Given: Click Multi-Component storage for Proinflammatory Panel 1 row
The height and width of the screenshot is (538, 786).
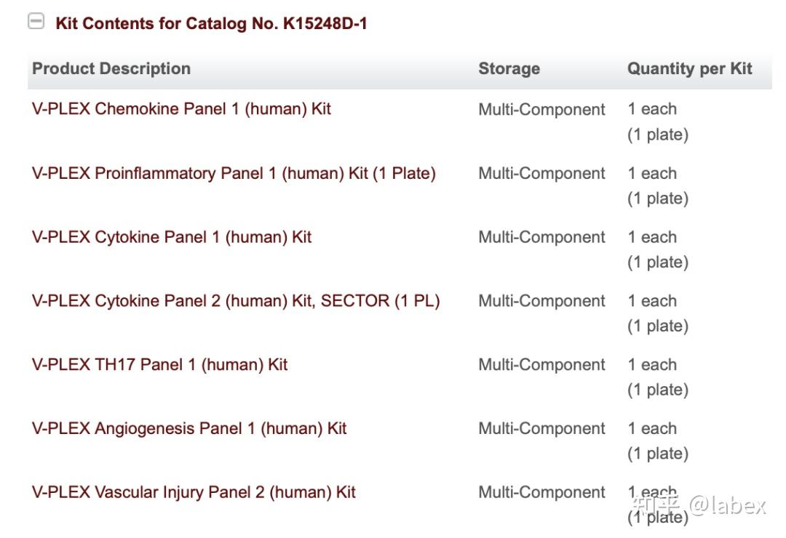Looking at the screenshot, I should [x=541, y=174].
